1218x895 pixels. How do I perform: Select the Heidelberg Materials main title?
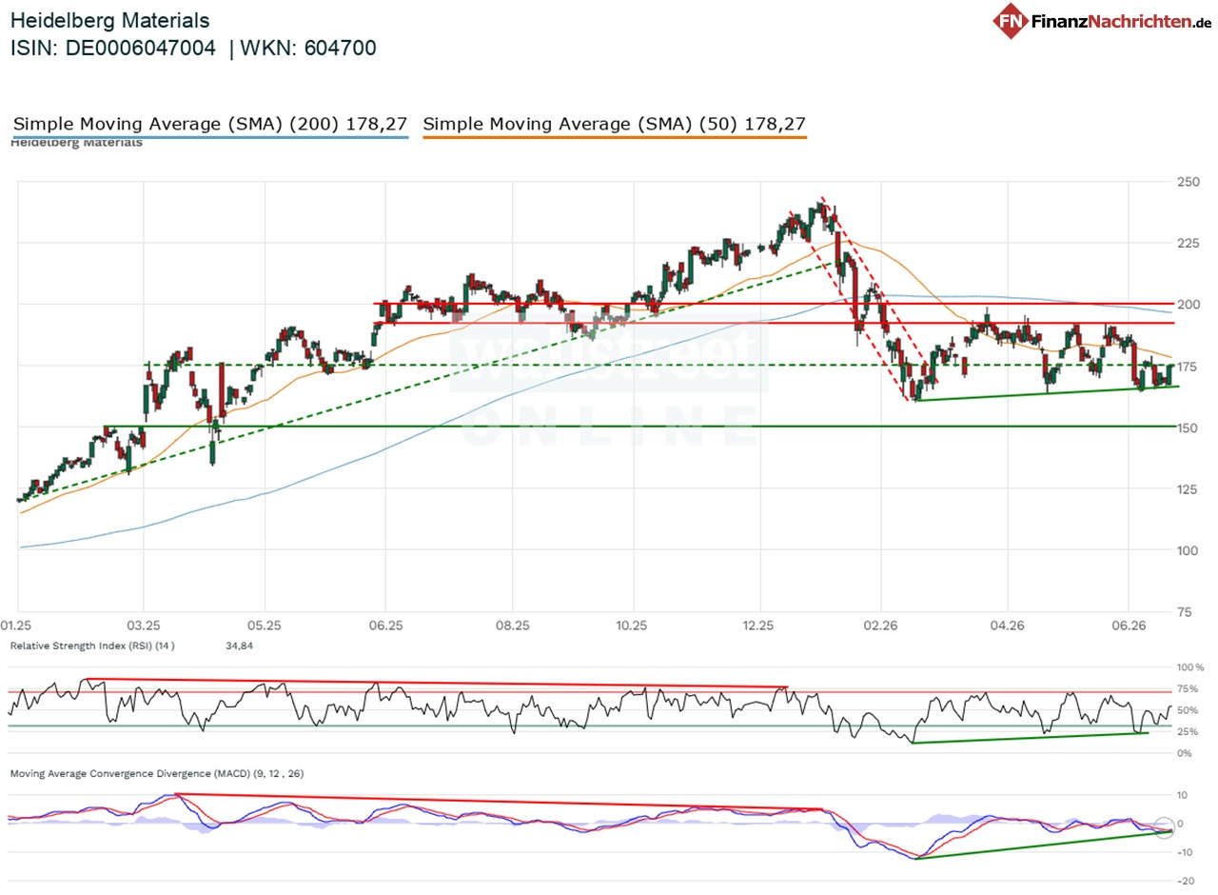(x=109, y=20)
